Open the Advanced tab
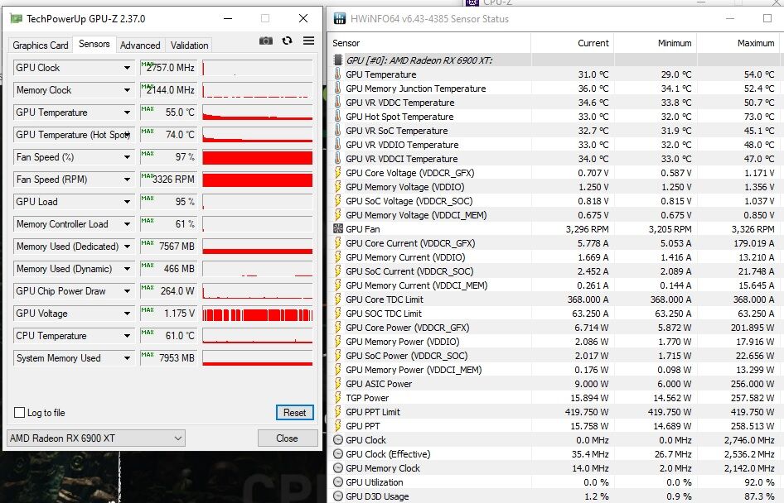 tap(140, 46)
